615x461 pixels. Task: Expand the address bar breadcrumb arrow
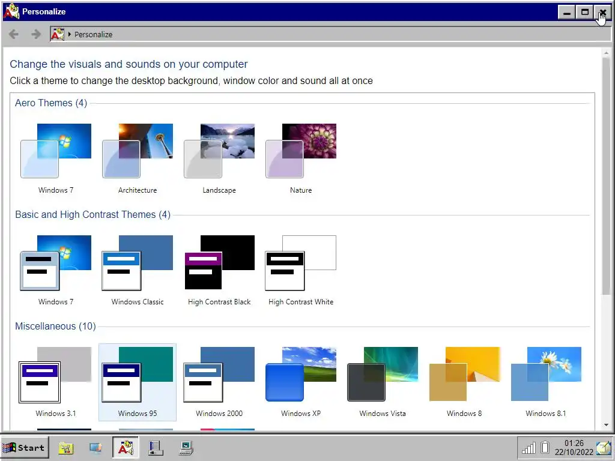[x=70, y=34]
